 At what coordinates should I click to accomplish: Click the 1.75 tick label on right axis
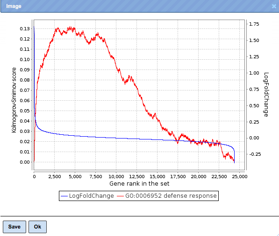click(254, 24)
